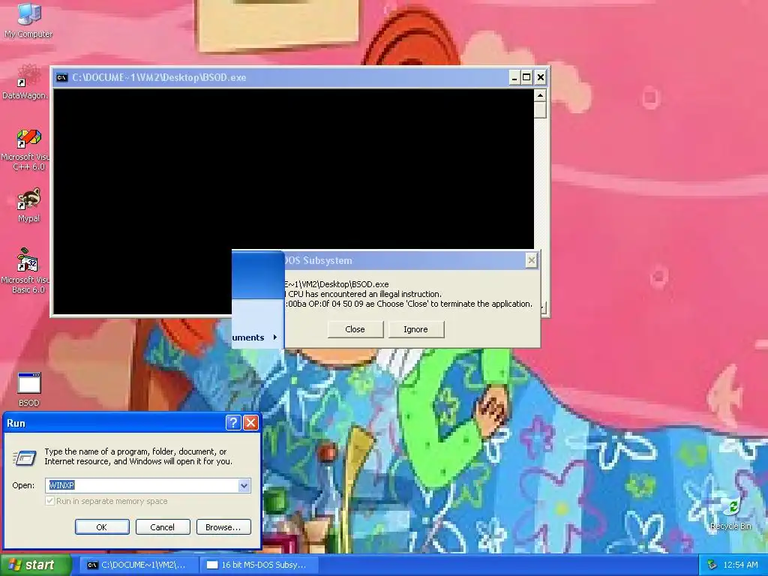Image resolution: width=768 pixels, height=576 pixels.
Task: Click Ignore in the MS-DOS Subsystem dialog
Action: (415, 329)
